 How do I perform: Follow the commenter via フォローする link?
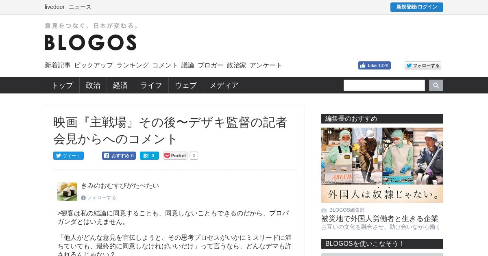[x=98, y=197]
